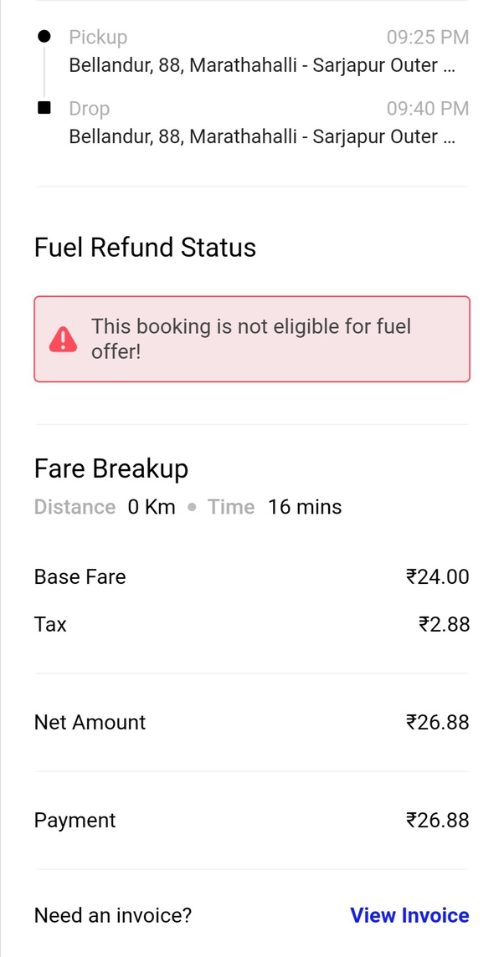Click the trip duration 16 mins

click(x=305, y=507)
